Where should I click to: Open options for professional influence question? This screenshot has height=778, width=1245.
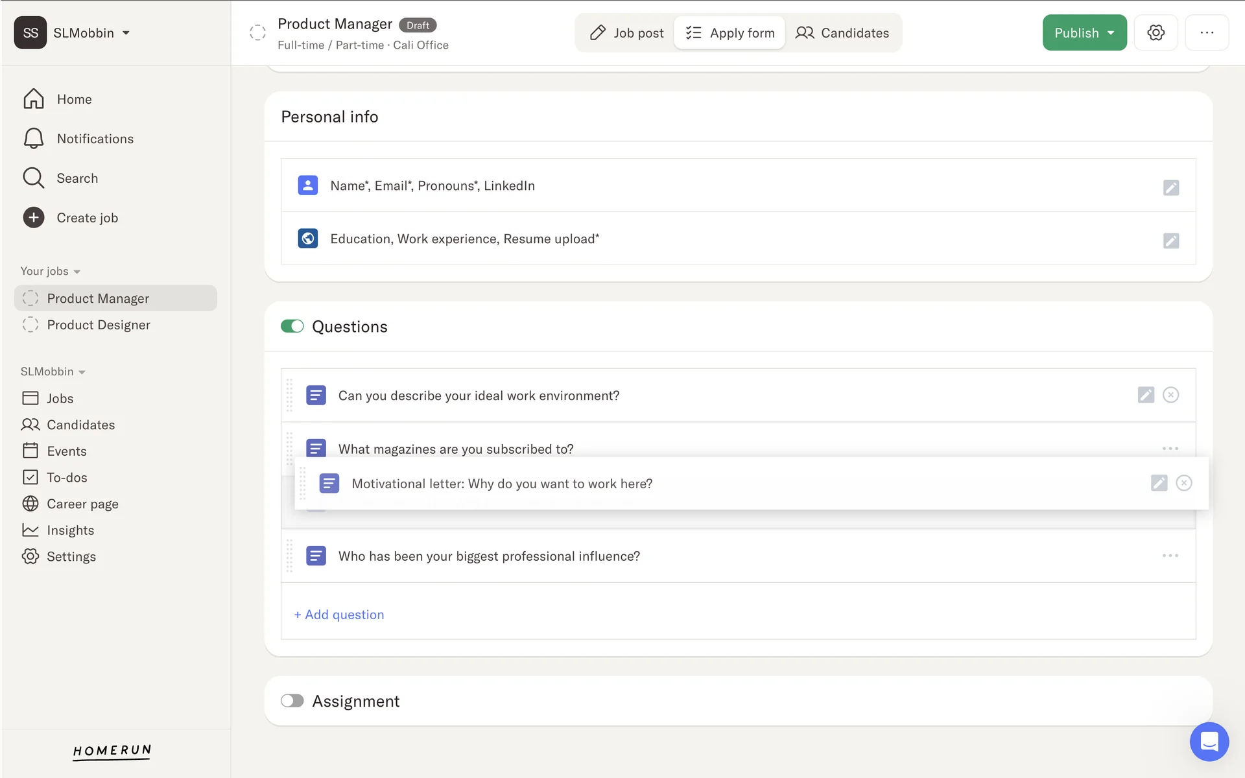pos(1170,556)
